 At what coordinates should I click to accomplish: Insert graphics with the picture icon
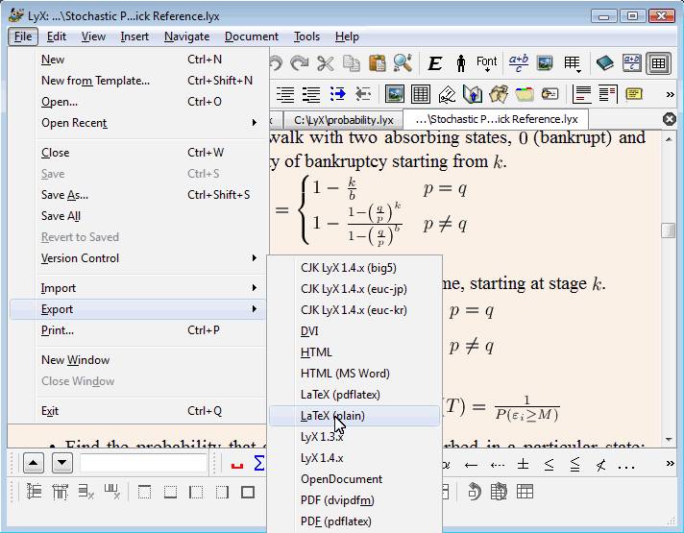pyautogui.click(x=545, y=63)
